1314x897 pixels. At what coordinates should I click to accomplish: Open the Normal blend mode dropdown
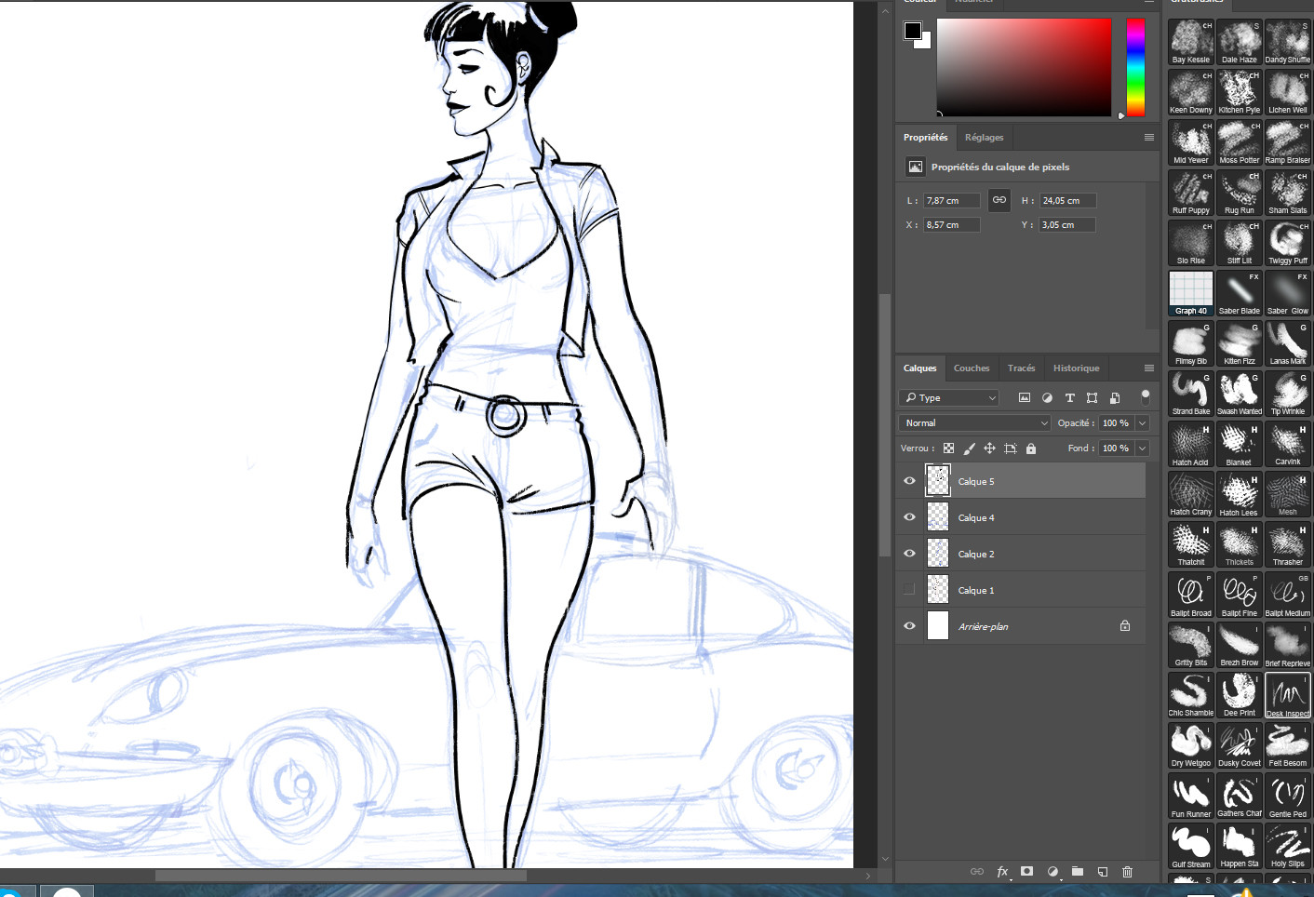pos(975,423)
